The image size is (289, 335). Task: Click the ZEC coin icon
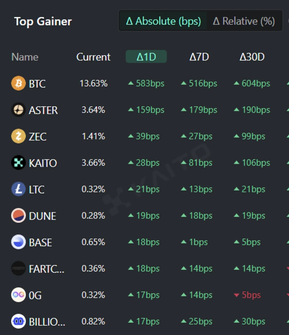[18, 136]
